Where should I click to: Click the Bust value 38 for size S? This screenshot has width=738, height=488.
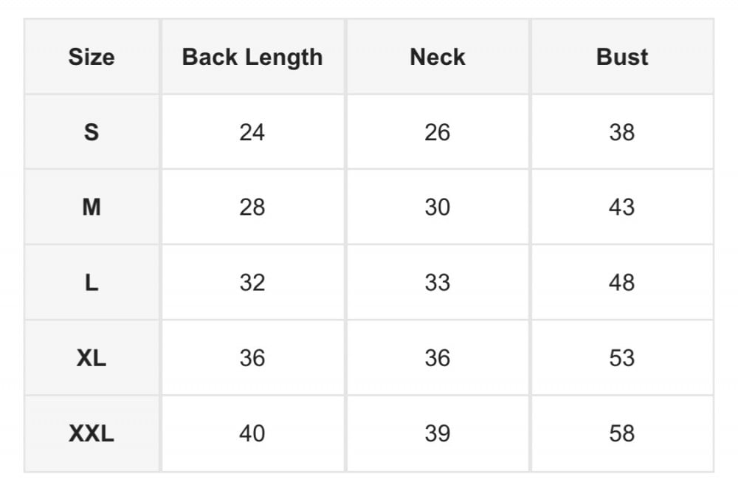coord(622,133)
